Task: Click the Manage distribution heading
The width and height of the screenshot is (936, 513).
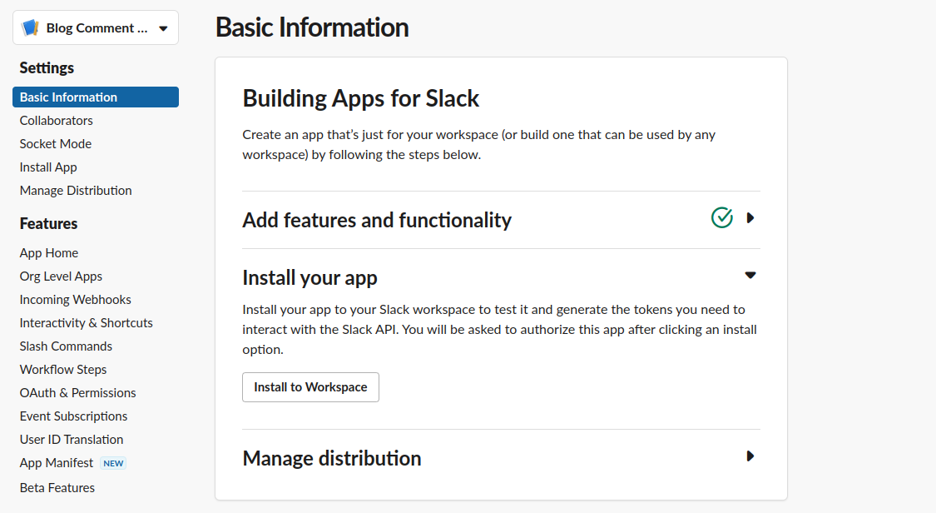Action: point(332,458)
